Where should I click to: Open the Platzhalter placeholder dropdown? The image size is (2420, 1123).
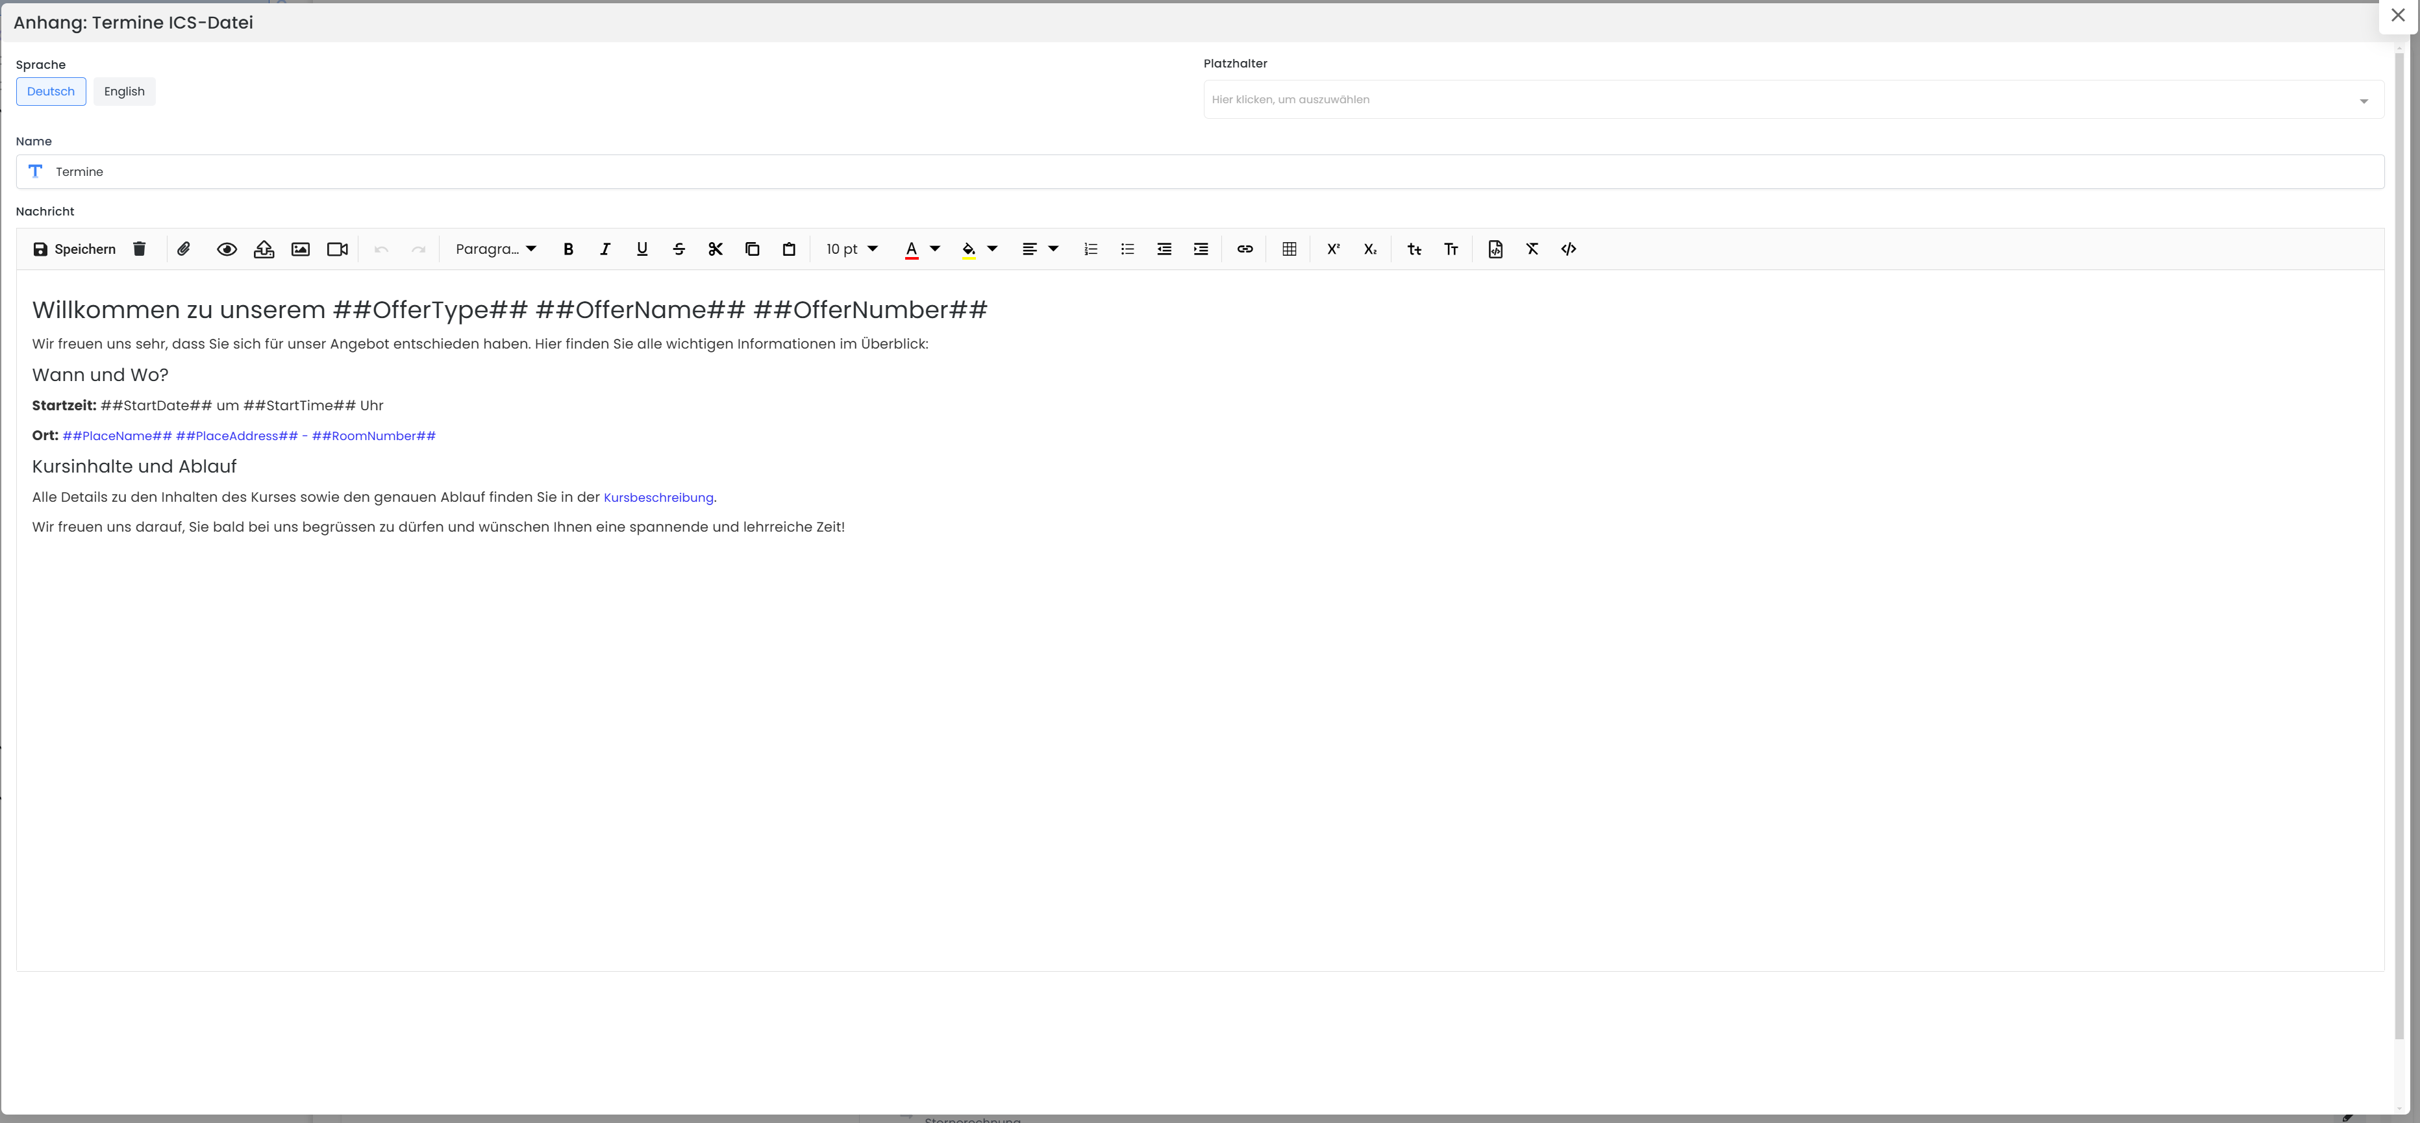1793,99
